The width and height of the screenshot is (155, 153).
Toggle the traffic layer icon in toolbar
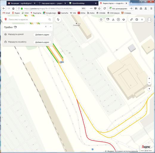pos(108,19)
